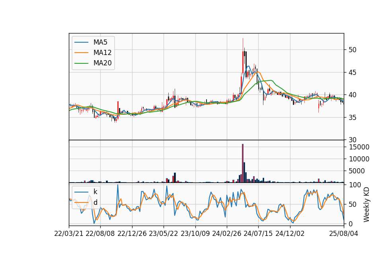This screenshot has width=382, height=275.
Task: Click the blue MA5 legend line sample
Action: 81,43
